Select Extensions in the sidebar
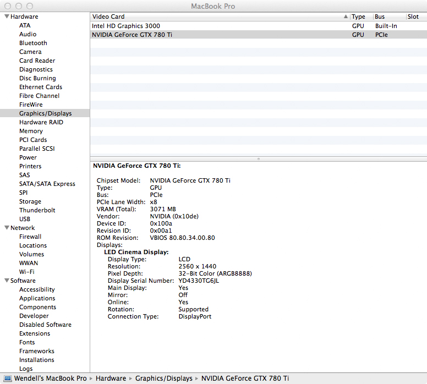Viewport: 427px width, 384px height. coord(35,333)
